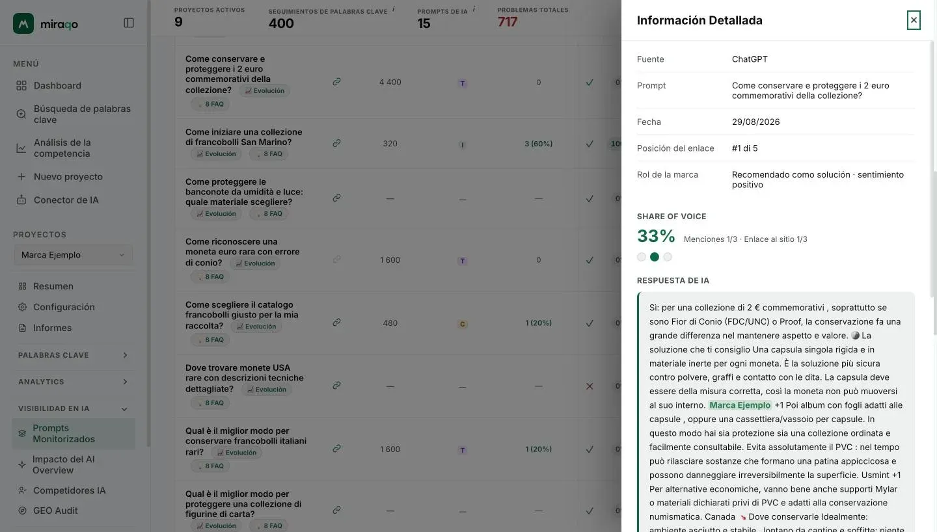Click the T intent badge in 2 euro row
This screenshot has width=937, height=532.
(x=463, y=83)
